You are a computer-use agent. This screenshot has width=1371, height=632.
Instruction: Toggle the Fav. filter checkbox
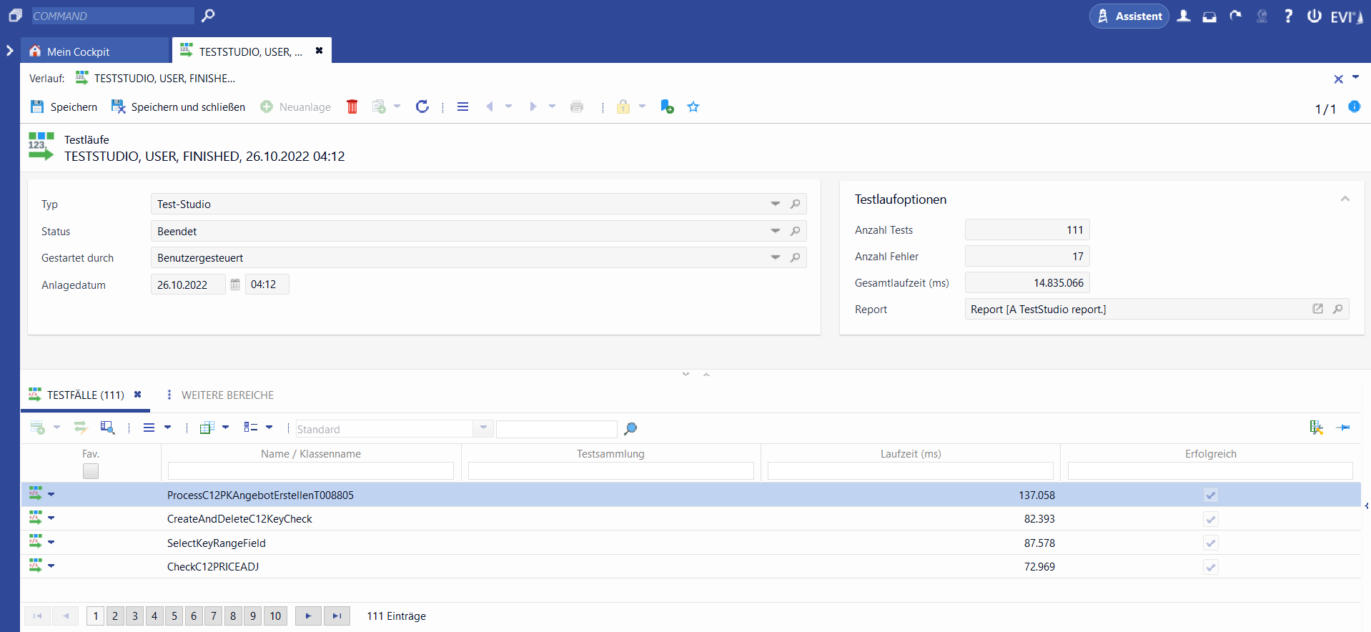click(x=91, y=471)
